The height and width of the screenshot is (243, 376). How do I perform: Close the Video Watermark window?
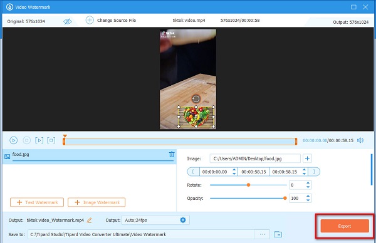pos(365,7)
